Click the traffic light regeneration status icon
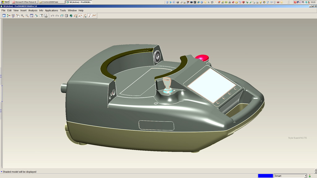This screenshot has width=317, height=178. click(x=310, y=176)
